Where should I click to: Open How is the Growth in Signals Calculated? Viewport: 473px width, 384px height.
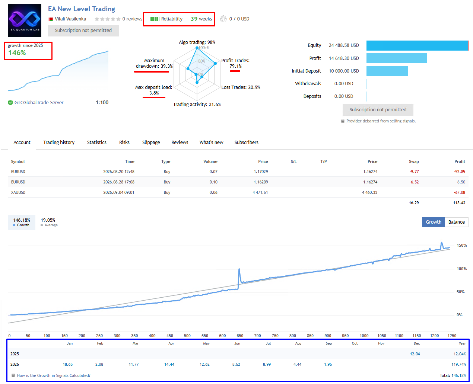(x=54, y=375)
